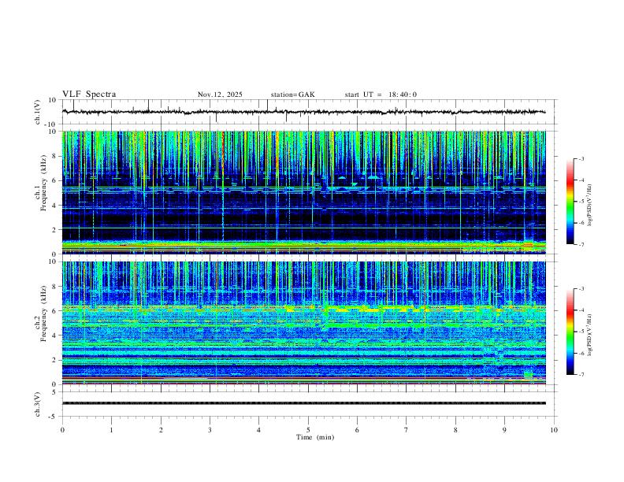Viewport: 624px width, 482px height.
Task: Click the ch.3 black trace line
Action: click(x=304, y=403)
